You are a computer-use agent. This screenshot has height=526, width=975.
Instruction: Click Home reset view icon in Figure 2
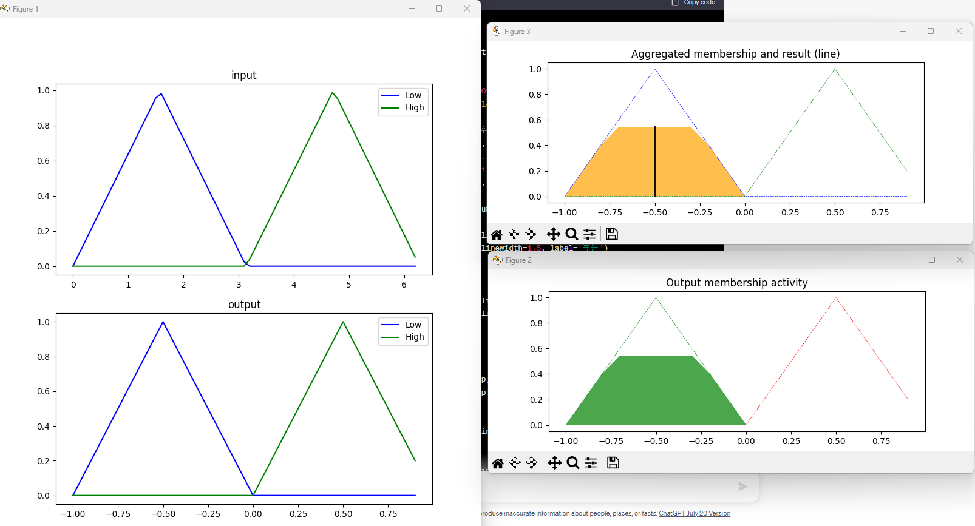[498, 463]
